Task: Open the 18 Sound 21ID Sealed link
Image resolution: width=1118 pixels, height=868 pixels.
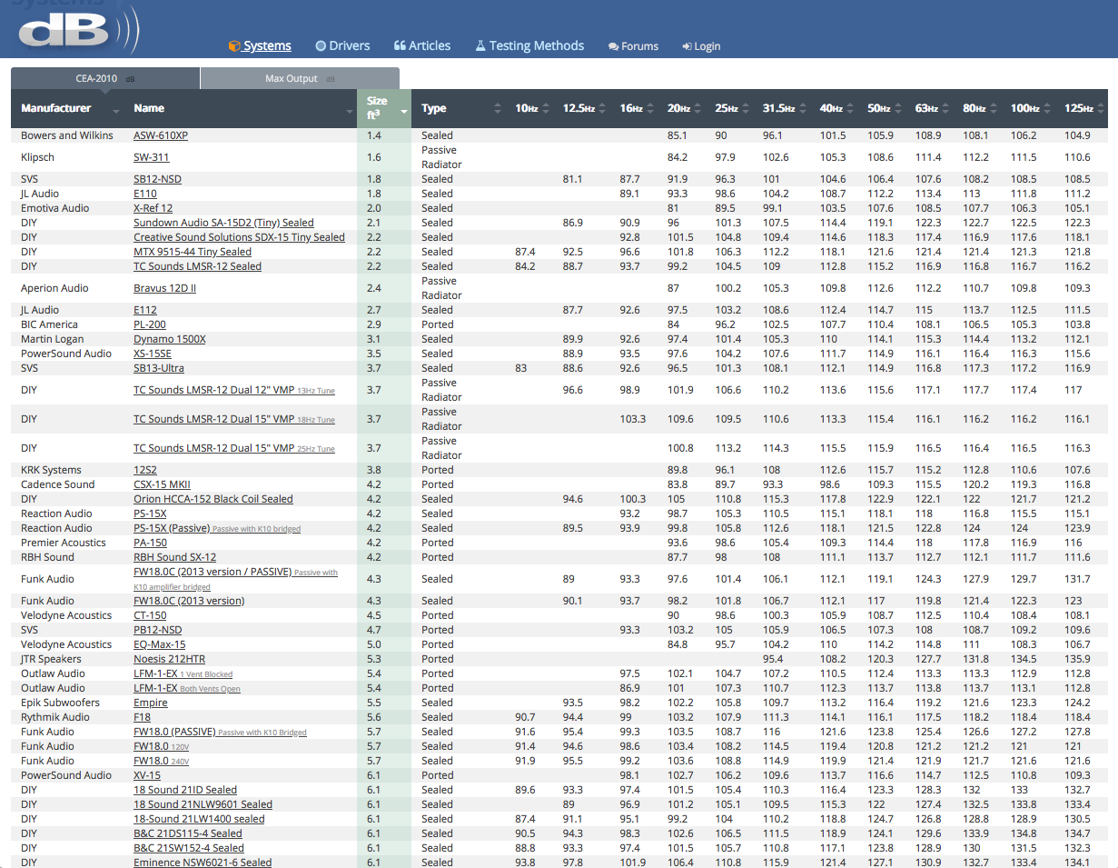Action: tap(185, 790)
